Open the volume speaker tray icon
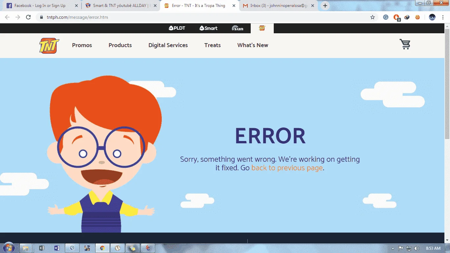 tap(417, 248)
